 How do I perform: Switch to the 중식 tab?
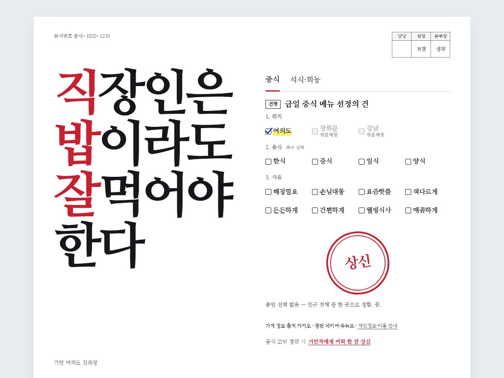click(273, 79)
